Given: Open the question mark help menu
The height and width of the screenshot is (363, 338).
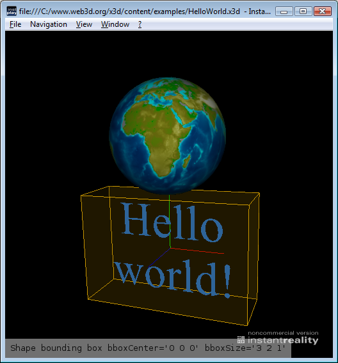Looking at the screenshot, I should (x=140, y=24).
